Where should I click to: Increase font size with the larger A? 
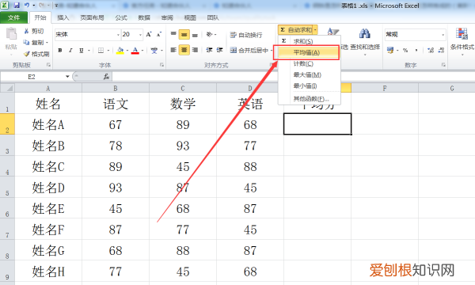[149, 35]
